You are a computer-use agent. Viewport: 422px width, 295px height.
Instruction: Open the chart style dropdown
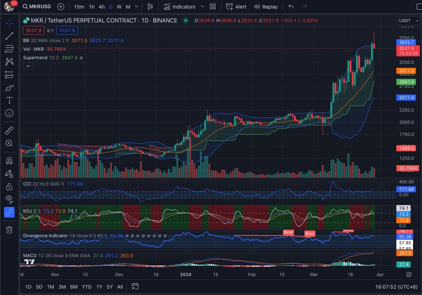pos(150,6)
